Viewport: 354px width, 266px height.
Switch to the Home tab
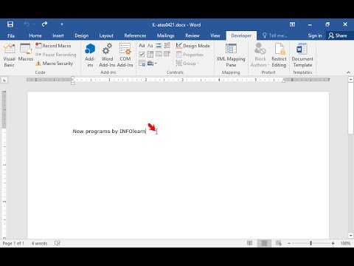(35, 35)
